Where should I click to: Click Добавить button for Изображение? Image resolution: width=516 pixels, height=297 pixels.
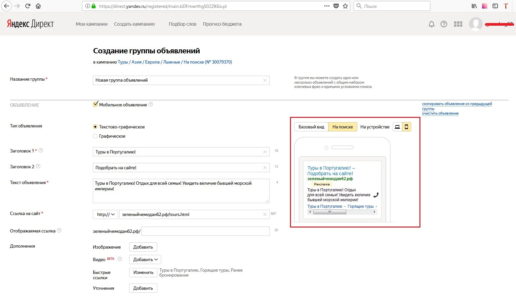[143, 247]
